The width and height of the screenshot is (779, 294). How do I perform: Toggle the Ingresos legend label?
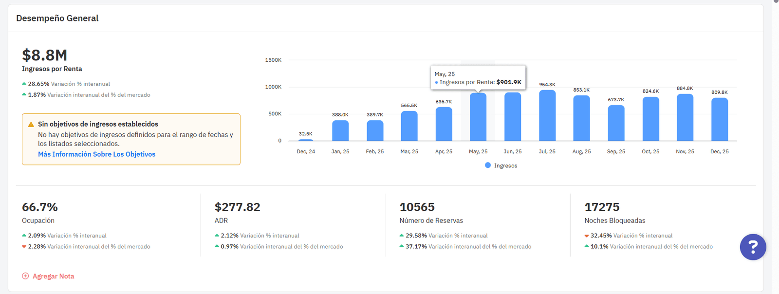[505, 165]
